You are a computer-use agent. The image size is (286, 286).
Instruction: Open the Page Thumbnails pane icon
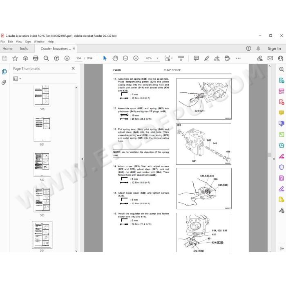click(x=4, y=71)
